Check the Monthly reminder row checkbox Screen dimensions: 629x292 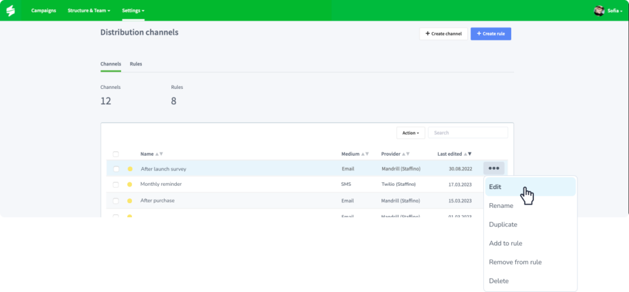tap(115, 185)
